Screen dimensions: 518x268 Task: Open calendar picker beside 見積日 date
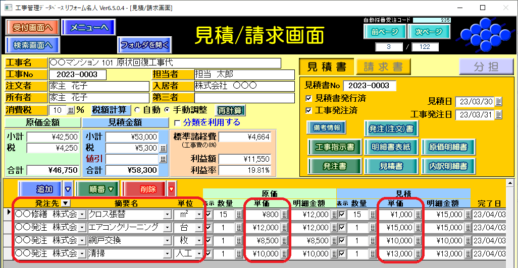click(x=499, y=102)
